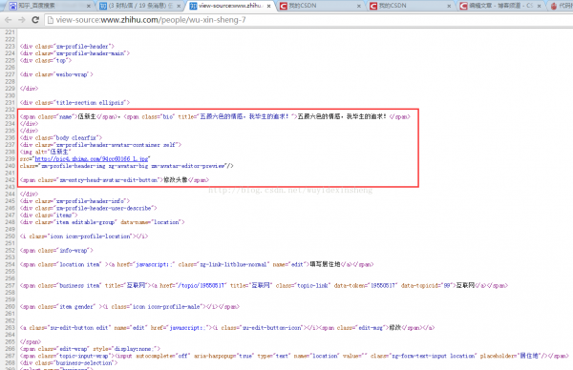Image resolution: width=573 pixels, height=370 pixels.
Task: Close the 知乎_百度搜索 tab
Action: (89, 7)
